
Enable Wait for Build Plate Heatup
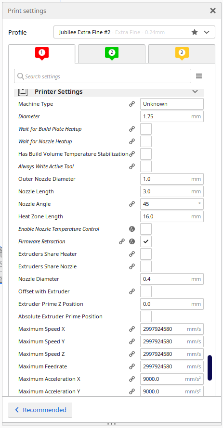pos(146,129)
